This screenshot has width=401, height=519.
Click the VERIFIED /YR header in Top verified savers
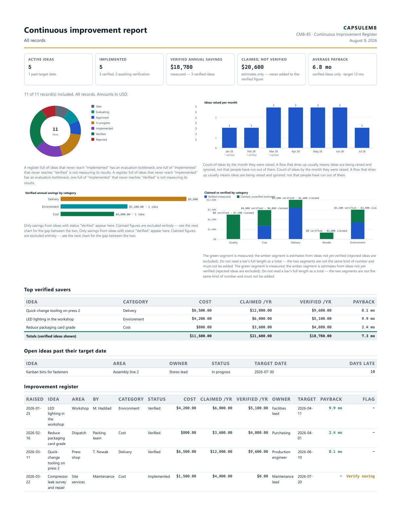coord(315,302)
